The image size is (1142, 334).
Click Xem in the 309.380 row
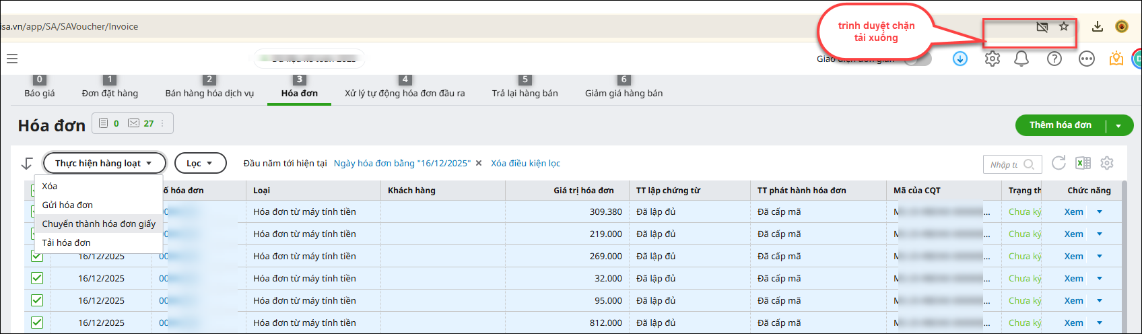click(x=1074, y=211)
